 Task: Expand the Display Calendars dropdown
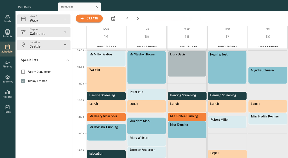coord(44,32)
